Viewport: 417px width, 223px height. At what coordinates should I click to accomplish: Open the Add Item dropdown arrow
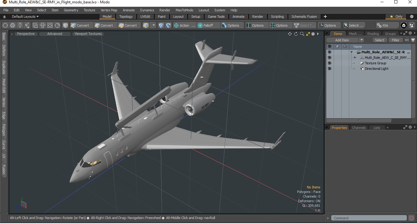point(362,40)
